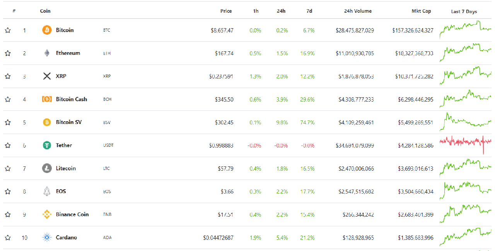
Task: Click Litecoin's price $57.79
Action: tap(226, 168)
